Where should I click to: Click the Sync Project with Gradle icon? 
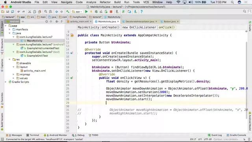point(123,11)
